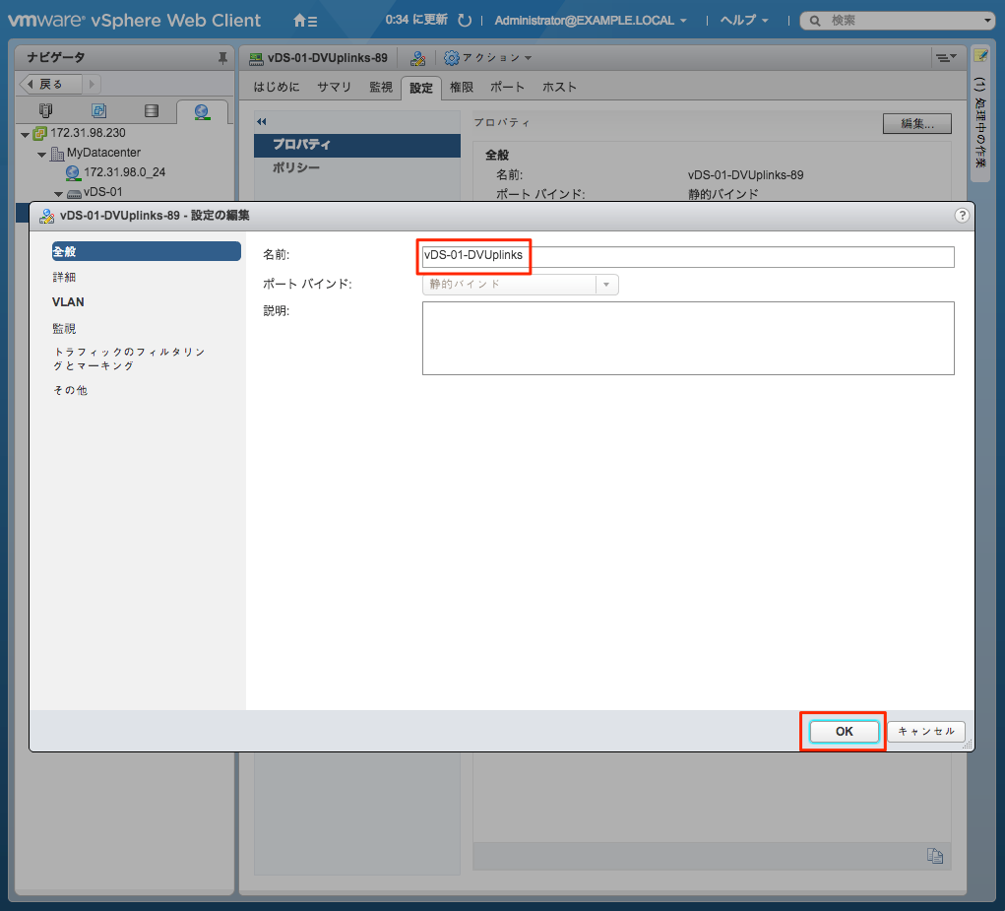Open the Storage navigator tab

coord(152,111)
